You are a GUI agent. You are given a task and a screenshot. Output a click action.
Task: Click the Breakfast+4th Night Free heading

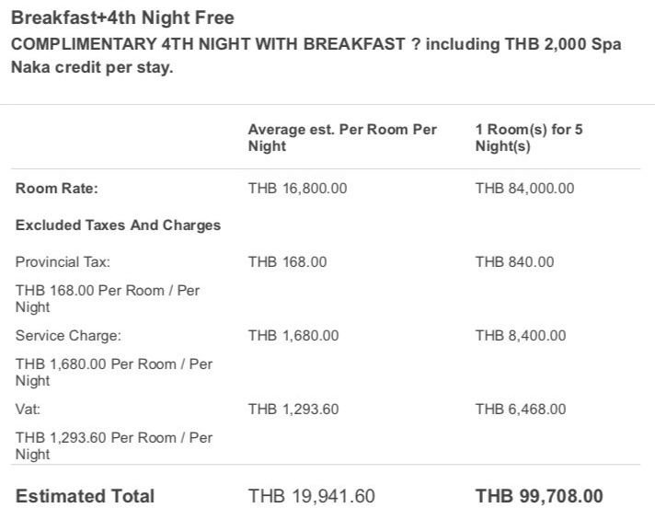121,17
